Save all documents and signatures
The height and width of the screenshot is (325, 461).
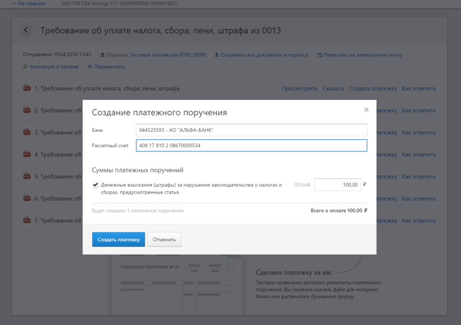tap(261, 55)
